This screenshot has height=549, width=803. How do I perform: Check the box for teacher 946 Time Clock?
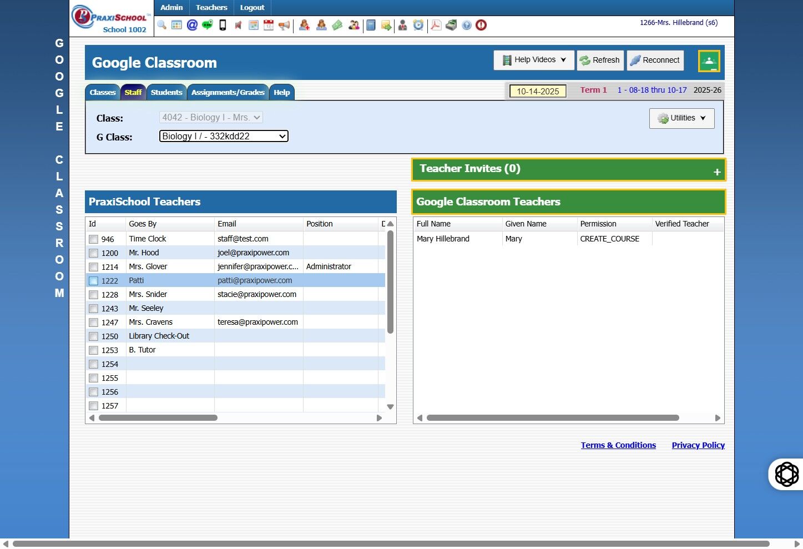click(93, 239)
